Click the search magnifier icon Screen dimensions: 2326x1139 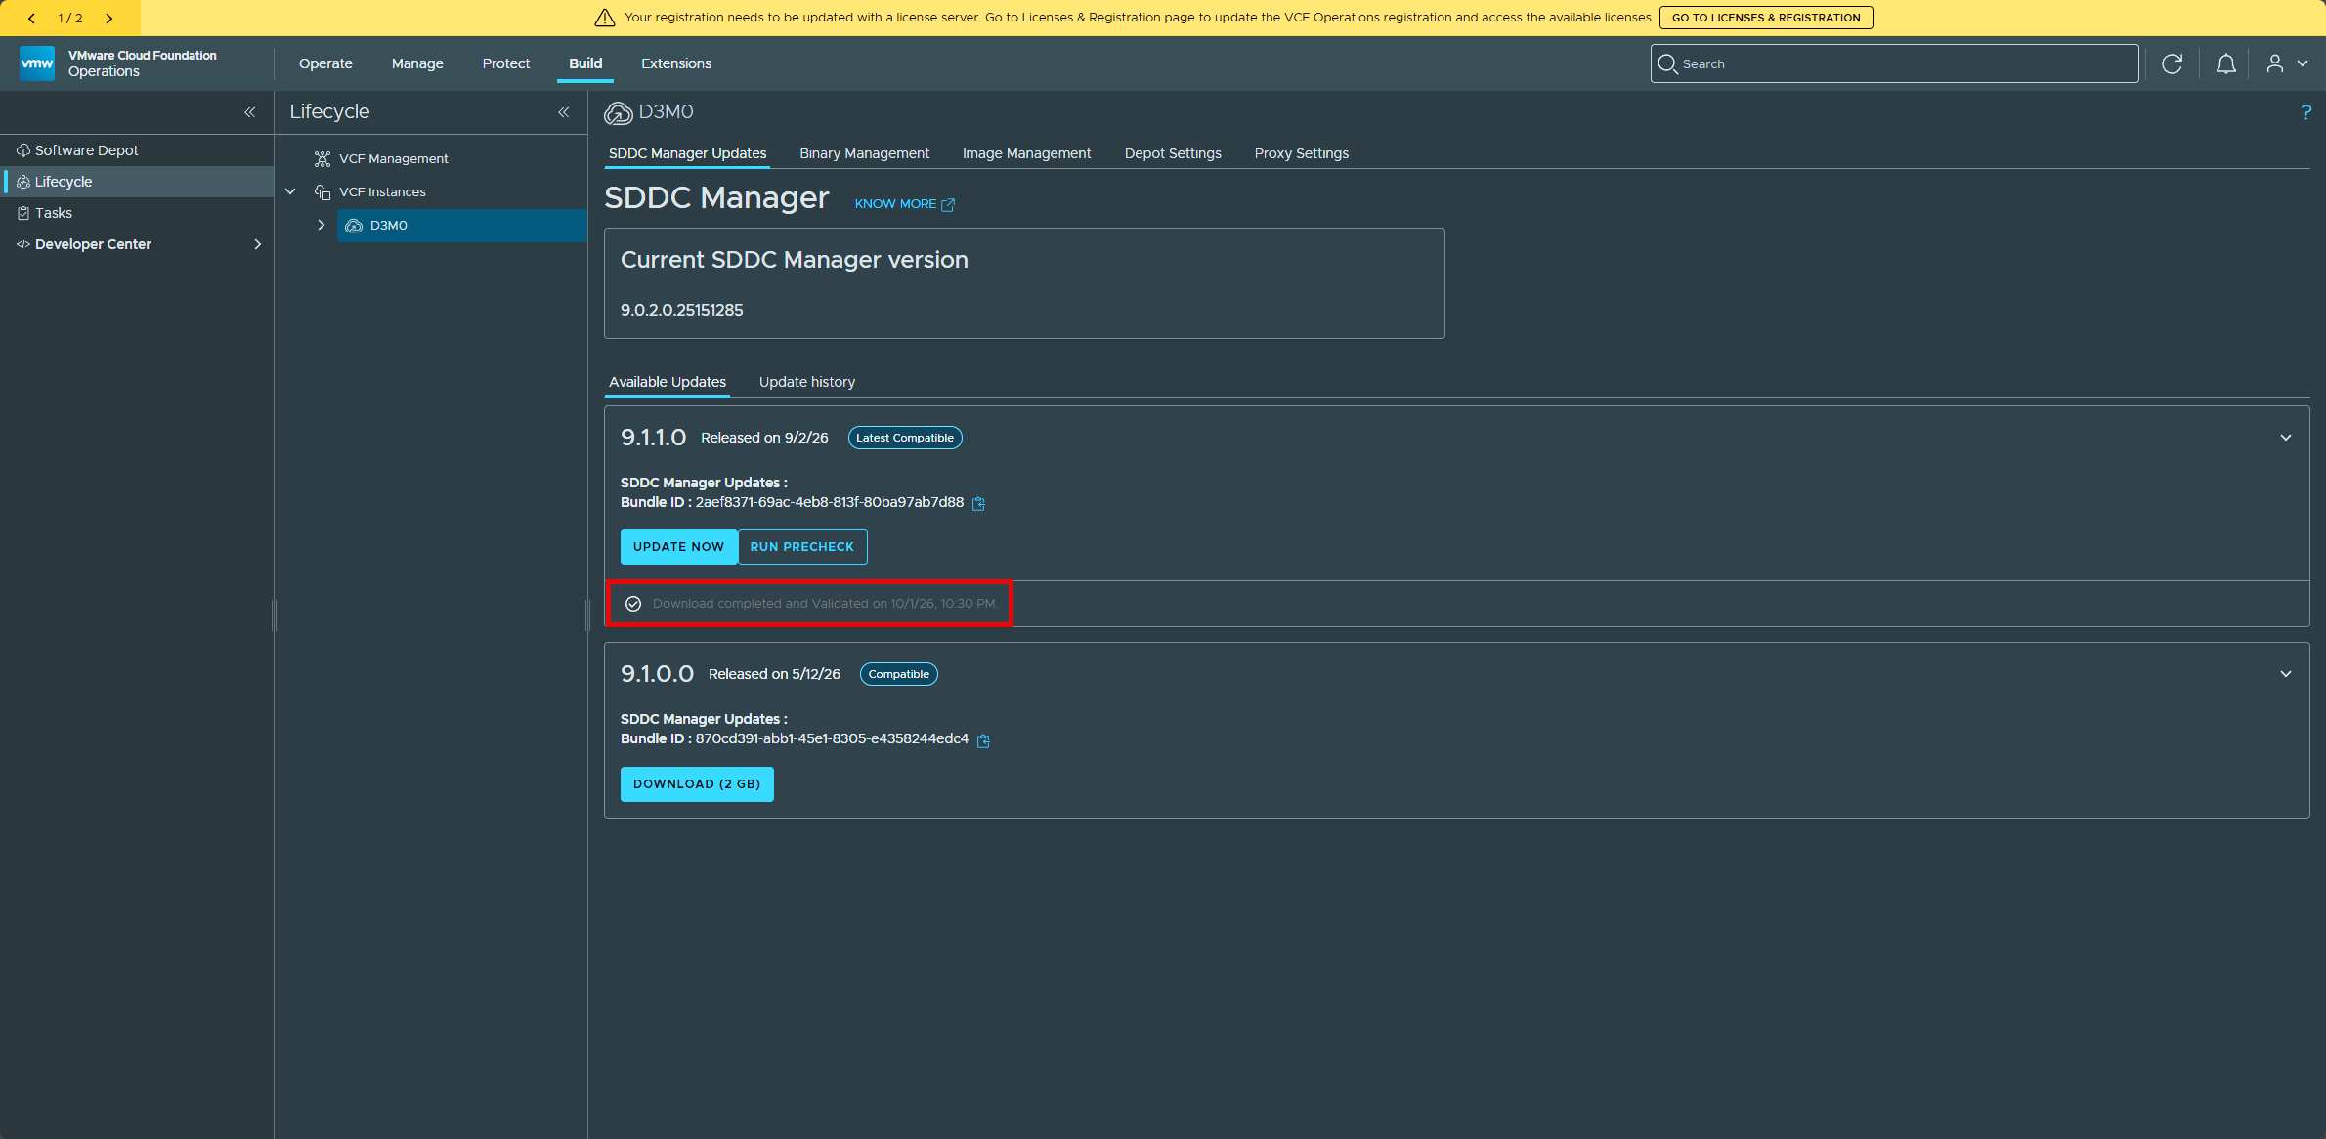[1667, 63]
